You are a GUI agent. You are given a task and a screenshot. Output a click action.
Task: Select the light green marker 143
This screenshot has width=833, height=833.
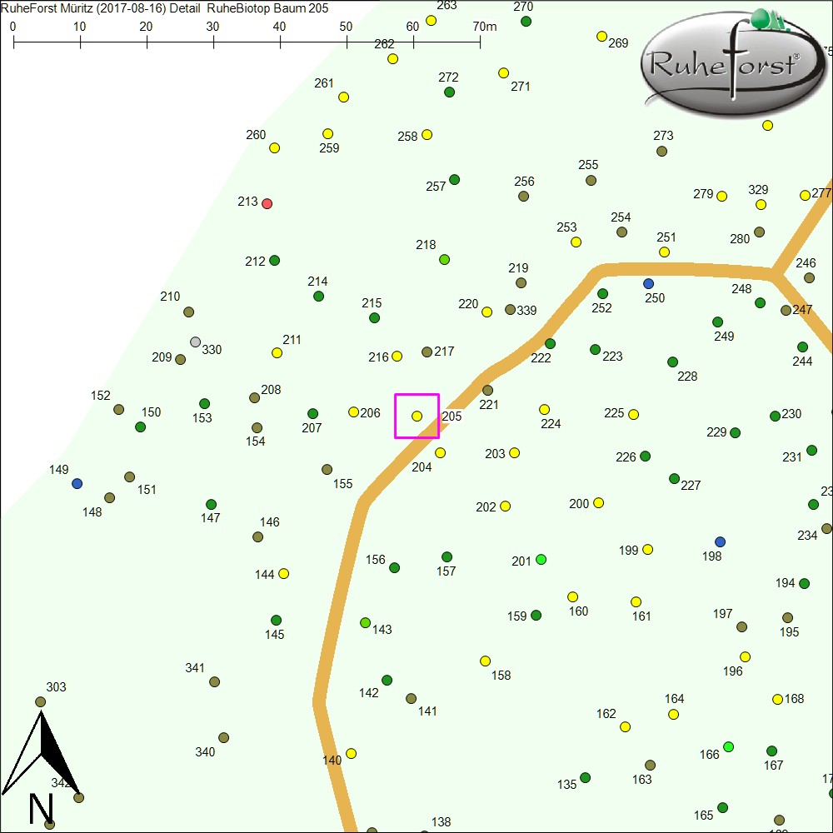[365, 622]
